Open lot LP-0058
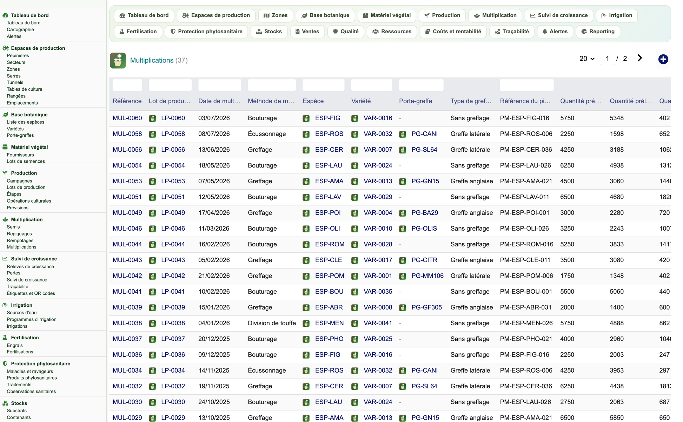This screenshot has height=422, width=683. coord(173,134)
